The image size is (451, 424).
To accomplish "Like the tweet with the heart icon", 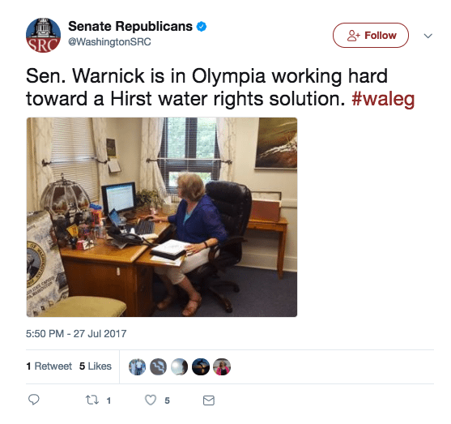I will 151,400.
